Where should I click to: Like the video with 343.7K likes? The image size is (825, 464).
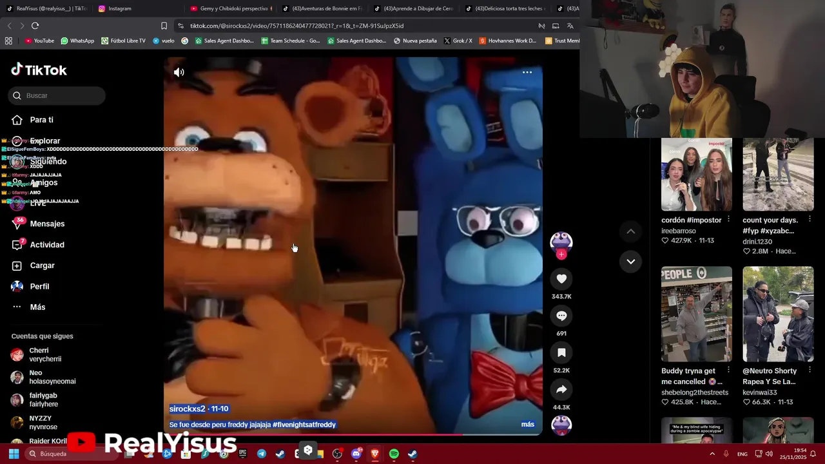pyautogui.click(x=561, y=278)
